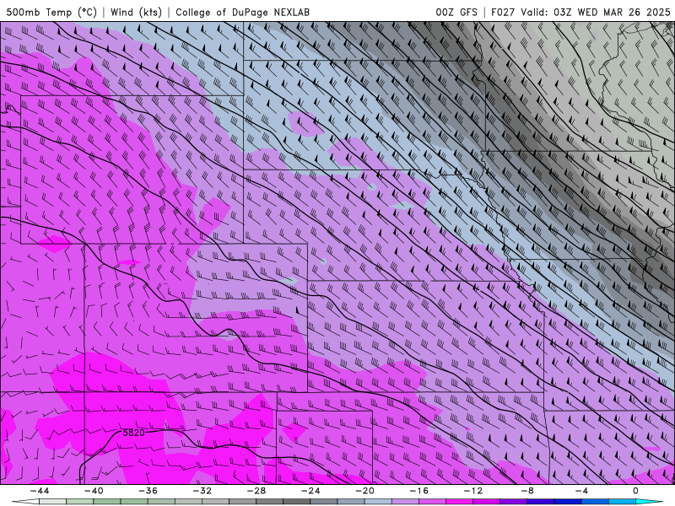Viewport: 675px width, 506px height.
Task: Click the 0 color scale label
Action: point(636,491)
